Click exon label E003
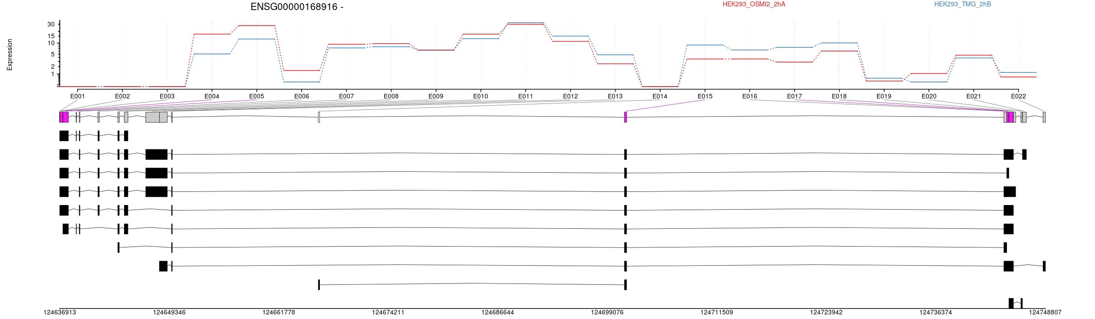The image size is (1095, 319). 167,96
